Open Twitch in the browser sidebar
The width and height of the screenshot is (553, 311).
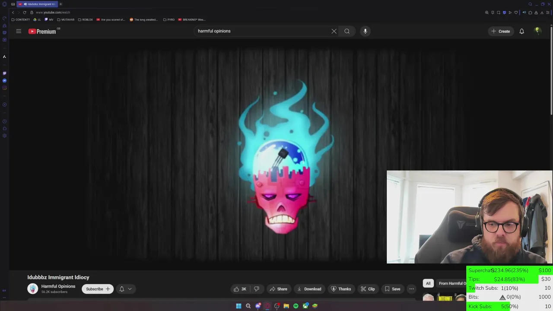(4, 73)
